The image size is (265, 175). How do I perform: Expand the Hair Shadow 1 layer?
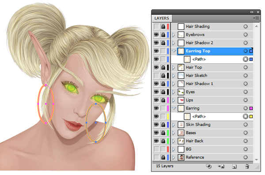click(x=174, y=84)
